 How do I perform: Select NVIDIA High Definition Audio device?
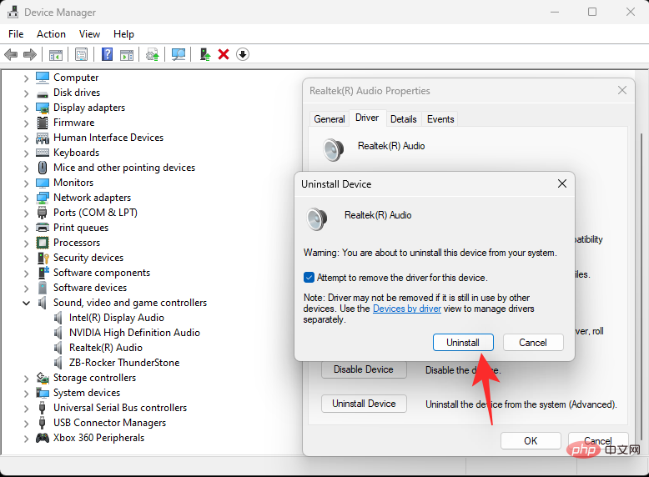(134, 333)
